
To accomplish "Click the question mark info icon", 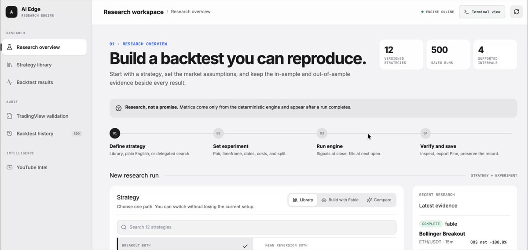I will (118, 108).
